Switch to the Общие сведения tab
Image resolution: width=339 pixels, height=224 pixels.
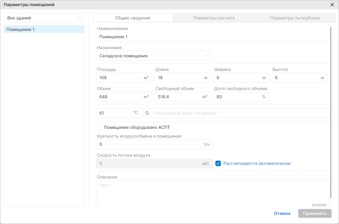pyautogui.click(x=133, y=18)
